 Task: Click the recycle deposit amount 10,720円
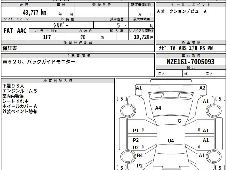[144, 37]
